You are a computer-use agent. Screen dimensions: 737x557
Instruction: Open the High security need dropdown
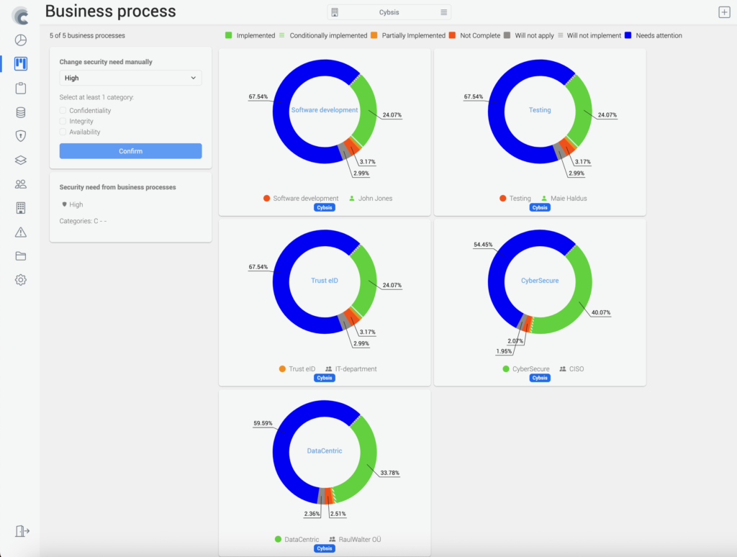coord(130,78)
